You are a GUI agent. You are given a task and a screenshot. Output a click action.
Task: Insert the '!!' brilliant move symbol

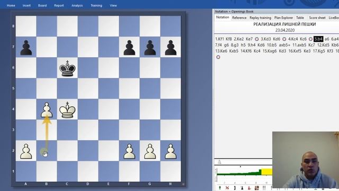click(x=264, y=188)
